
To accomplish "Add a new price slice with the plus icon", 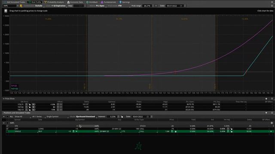I will click(x=266, y=99).
